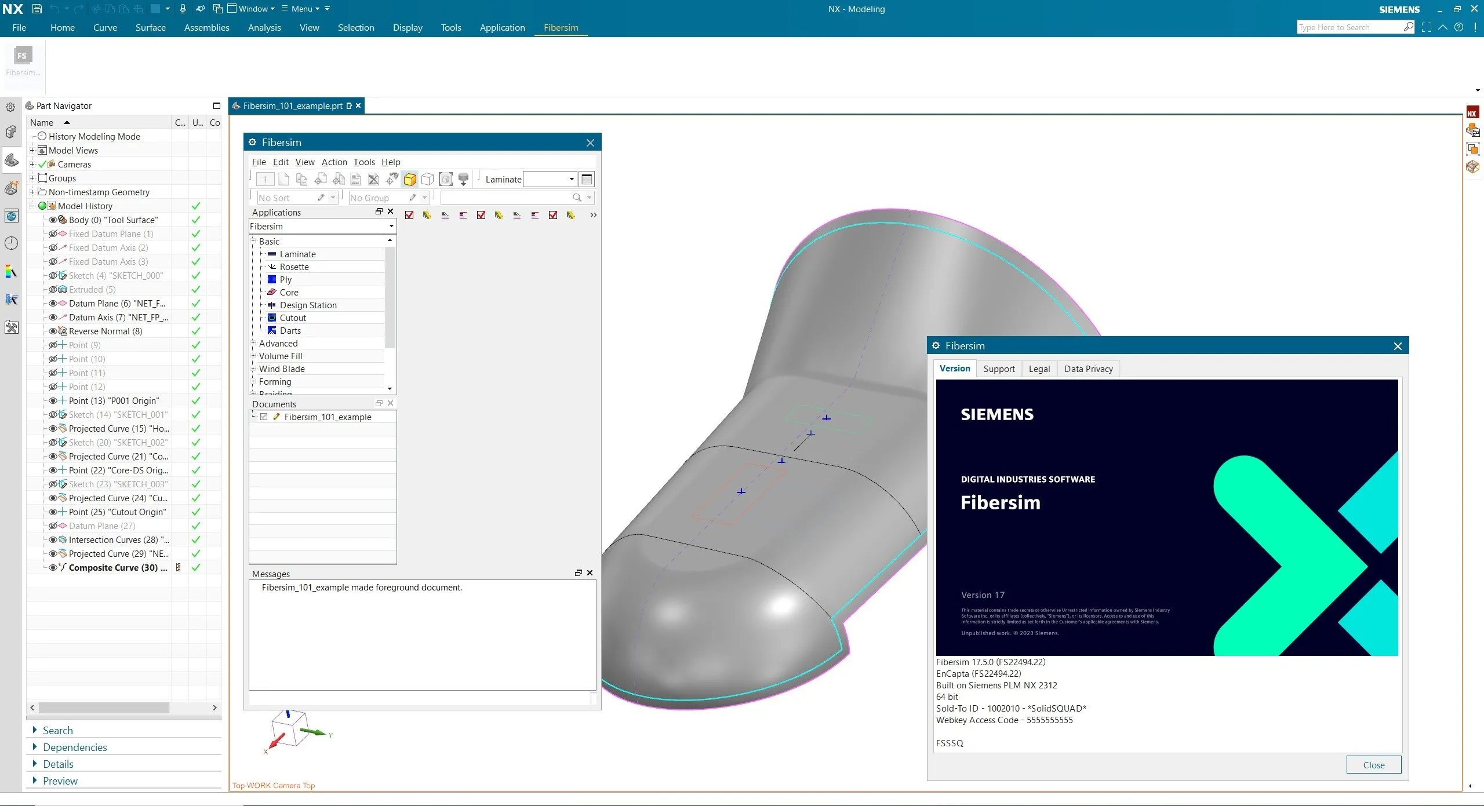Float the Messages pane using restore icon
The width and height of the screenshot is (1484, 806).
(x=578, y=572)
